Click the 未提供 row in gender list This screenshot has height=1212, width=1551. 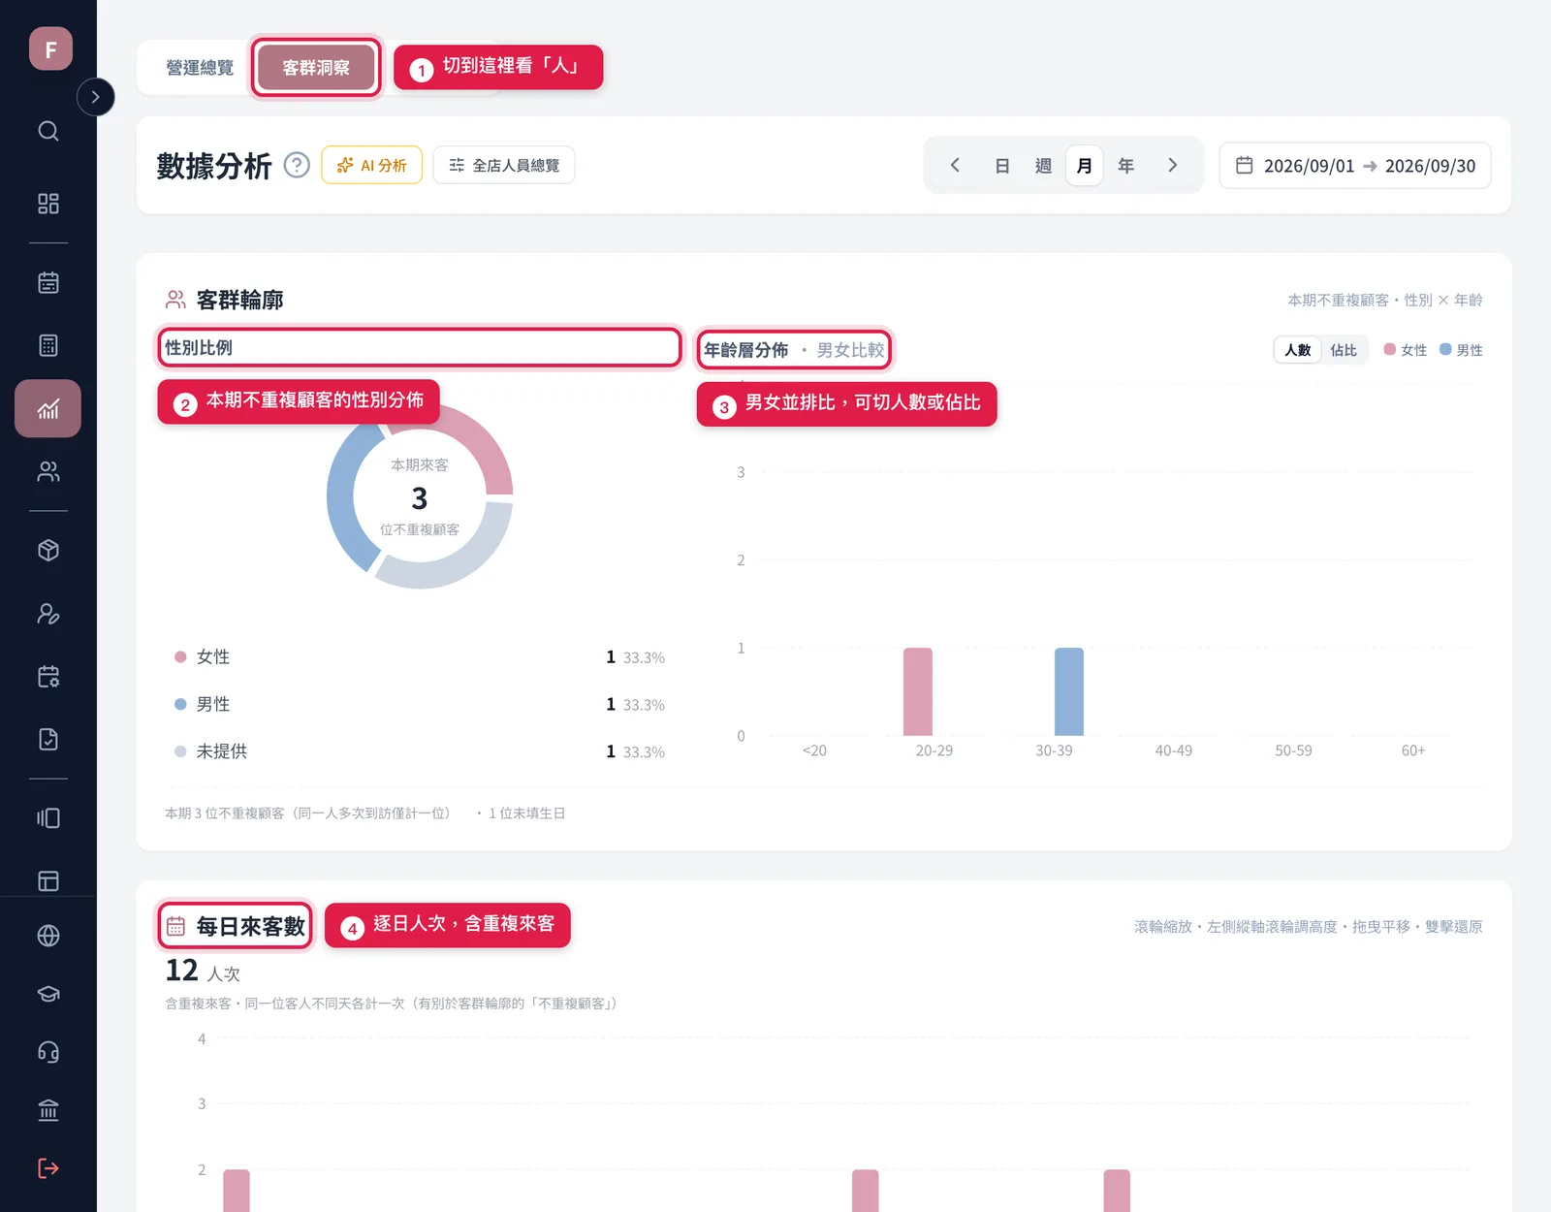pos(420,751)
